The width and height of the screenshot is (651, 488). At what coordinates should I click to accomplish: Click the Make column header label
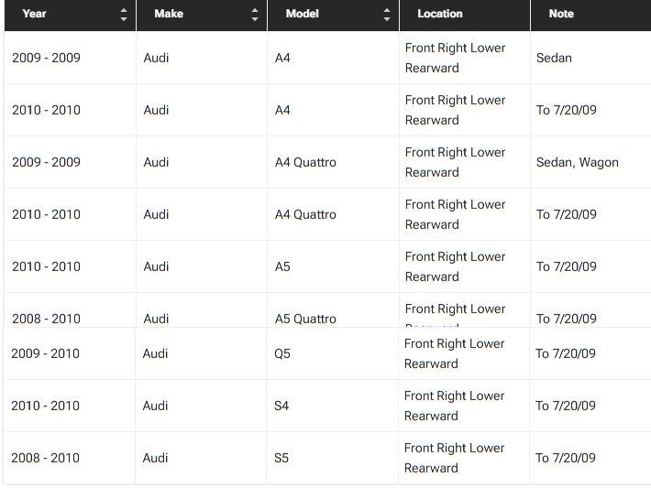coord(169,15)
